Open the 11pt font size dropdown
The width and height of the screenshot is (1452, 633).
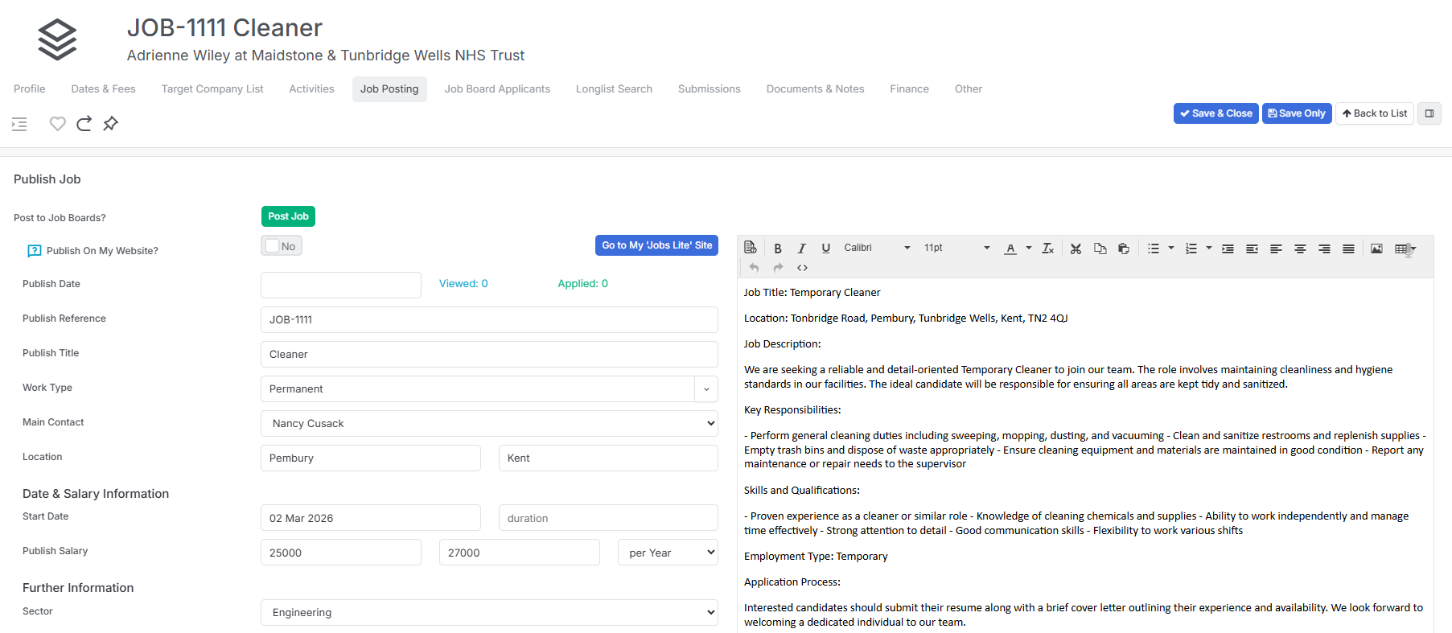956,248
